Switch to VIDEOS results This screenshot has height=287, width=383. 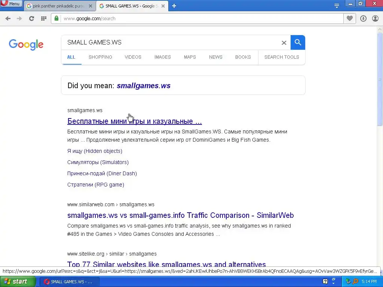click(x=133, y=57)
